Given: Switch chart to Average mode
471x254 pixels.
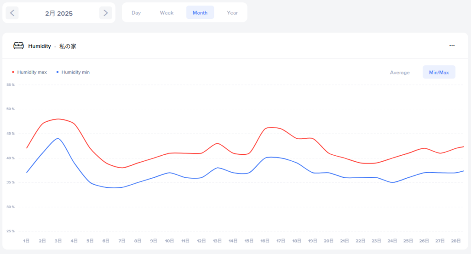Looking at the screenshot, I should tap(399, 73).
